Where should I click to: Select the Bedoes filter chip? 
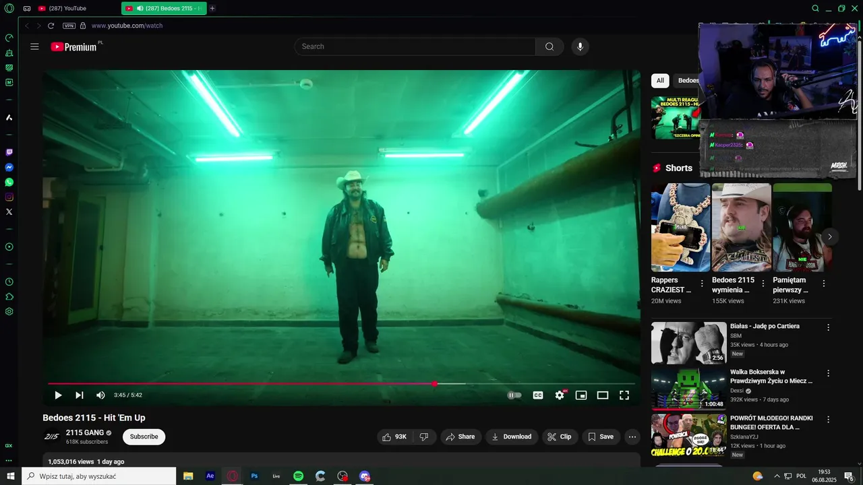point(686,81)
